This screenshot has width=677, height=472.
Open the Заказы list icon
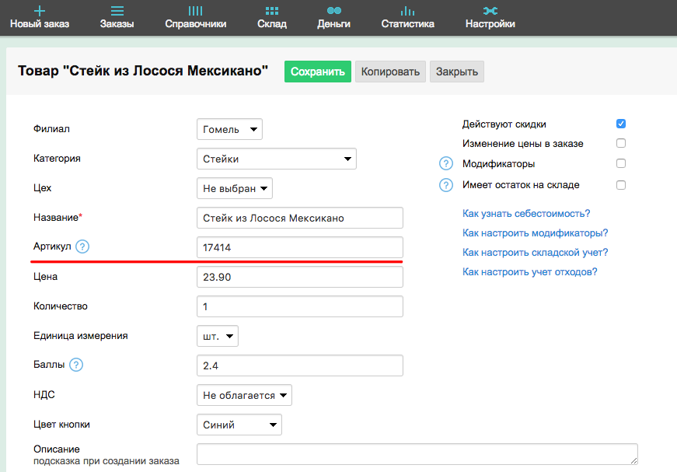(x=117, y=11)
